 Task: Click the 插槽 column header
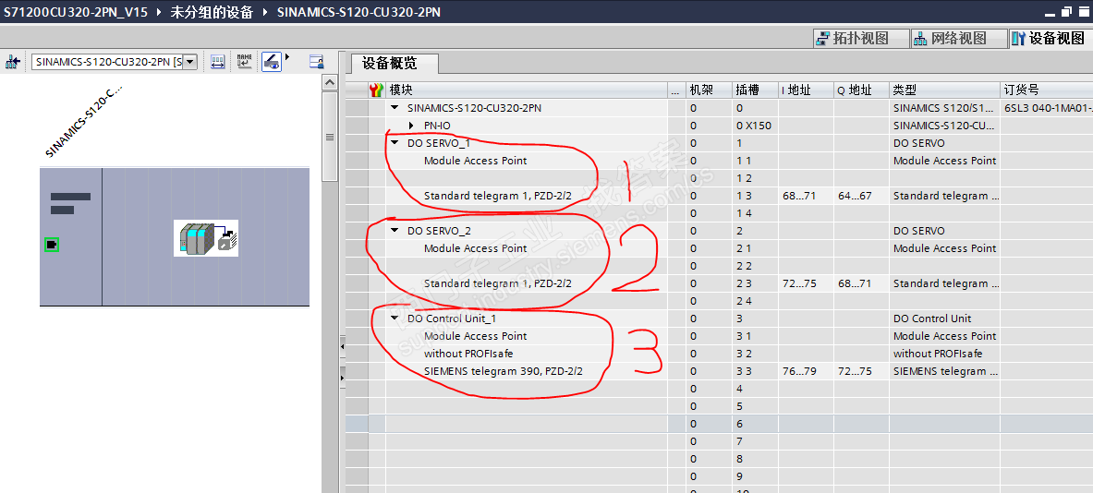(x=754, y=90)
